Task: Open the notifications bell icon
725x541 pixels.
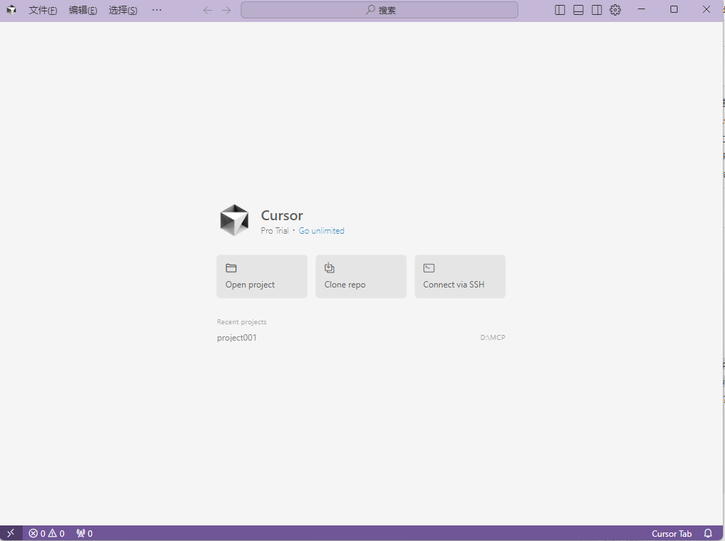Action: (x=708, y=533)
